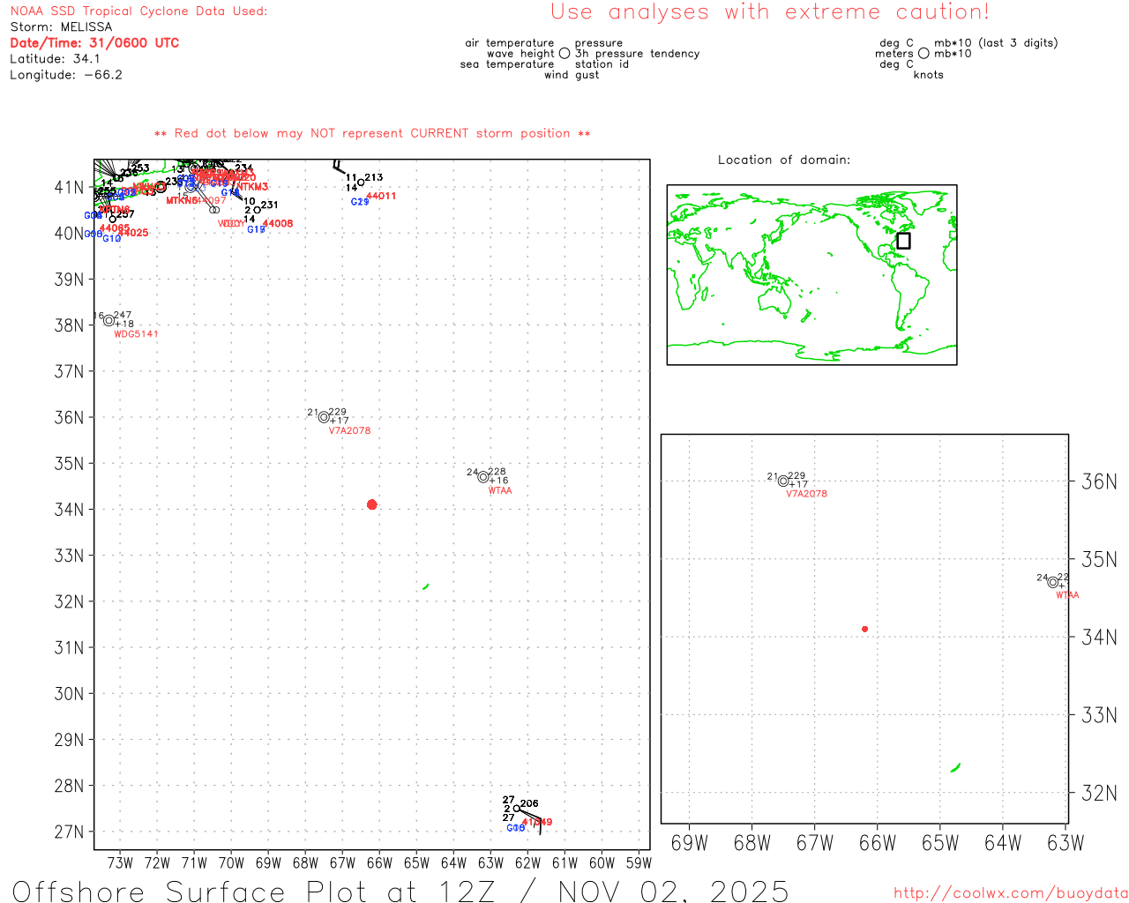Click the 27N latitude axis label
Viewport: 1129px width, 903px height.
click(x=69, y=832)
